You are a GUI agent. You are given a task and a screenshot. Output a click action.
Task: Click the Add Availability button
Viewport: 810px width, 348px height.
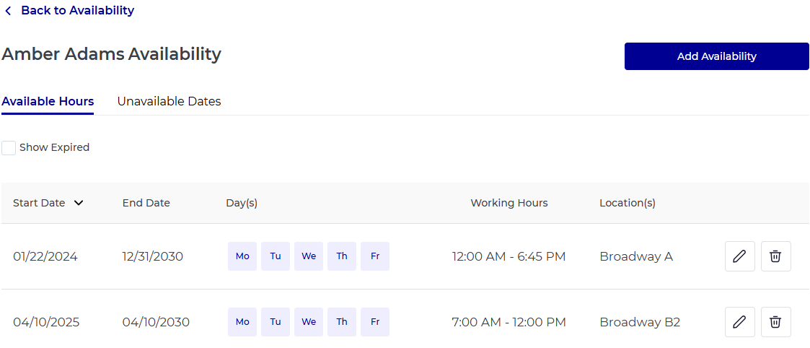(716, 56)
